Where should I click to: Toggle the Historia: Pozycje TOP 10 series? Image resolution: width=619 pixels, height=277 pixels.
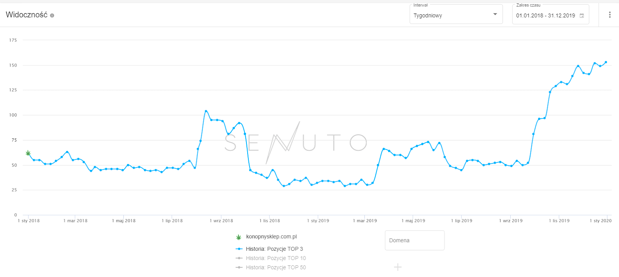click(271, 258)
